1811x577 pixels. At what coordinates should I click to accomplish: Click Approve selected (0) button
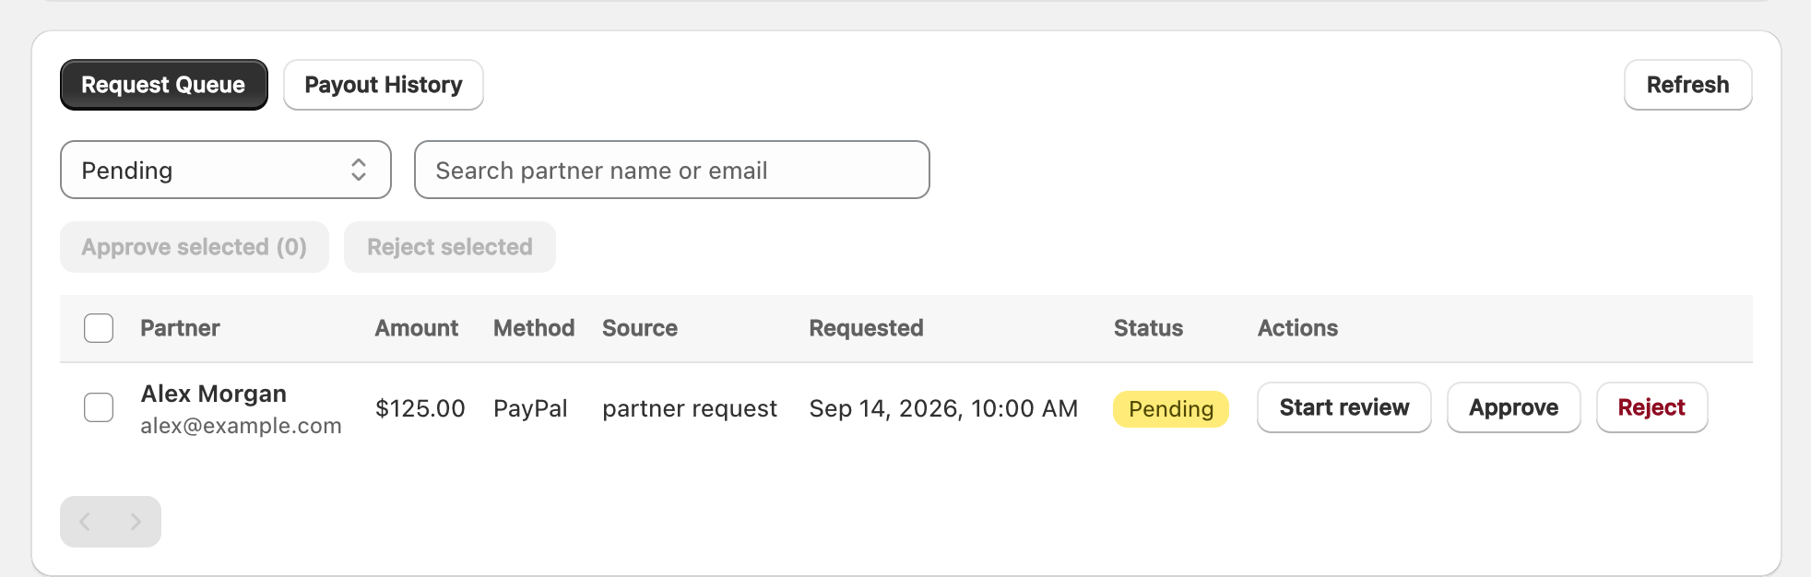[x=195, y=247]
